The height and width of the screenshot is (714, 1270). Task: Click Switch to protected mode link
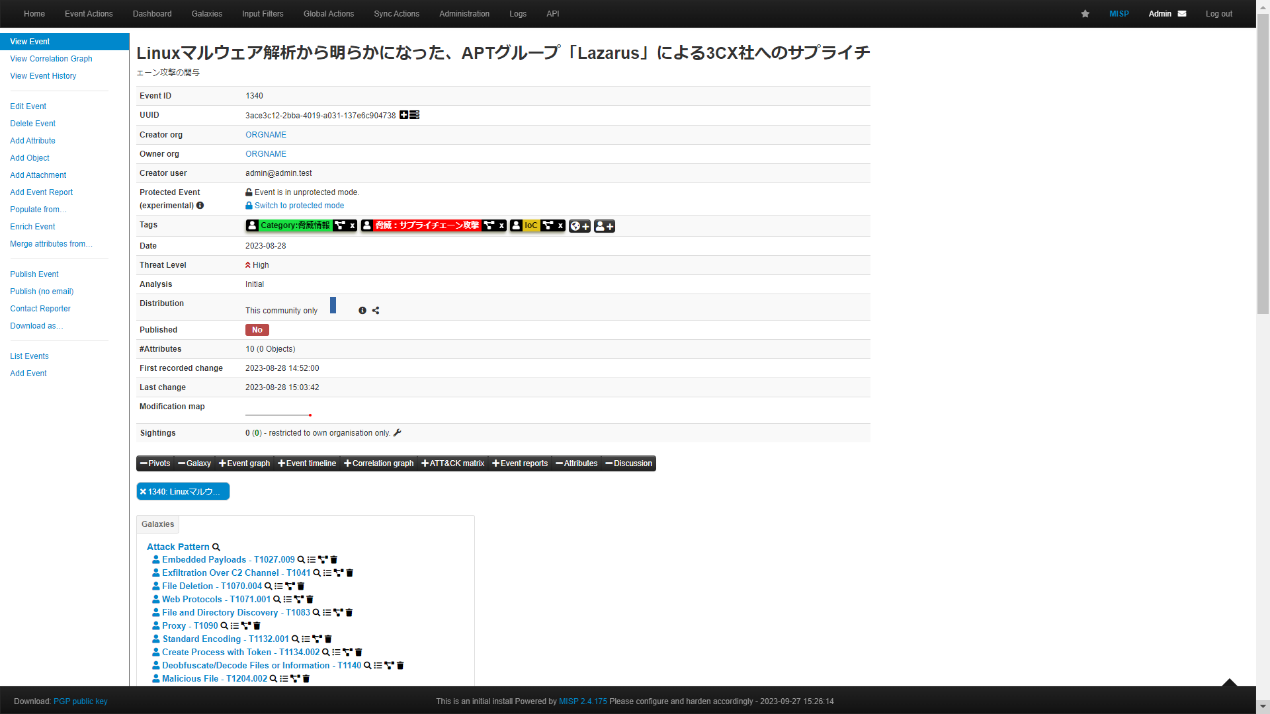click(299, 206)
